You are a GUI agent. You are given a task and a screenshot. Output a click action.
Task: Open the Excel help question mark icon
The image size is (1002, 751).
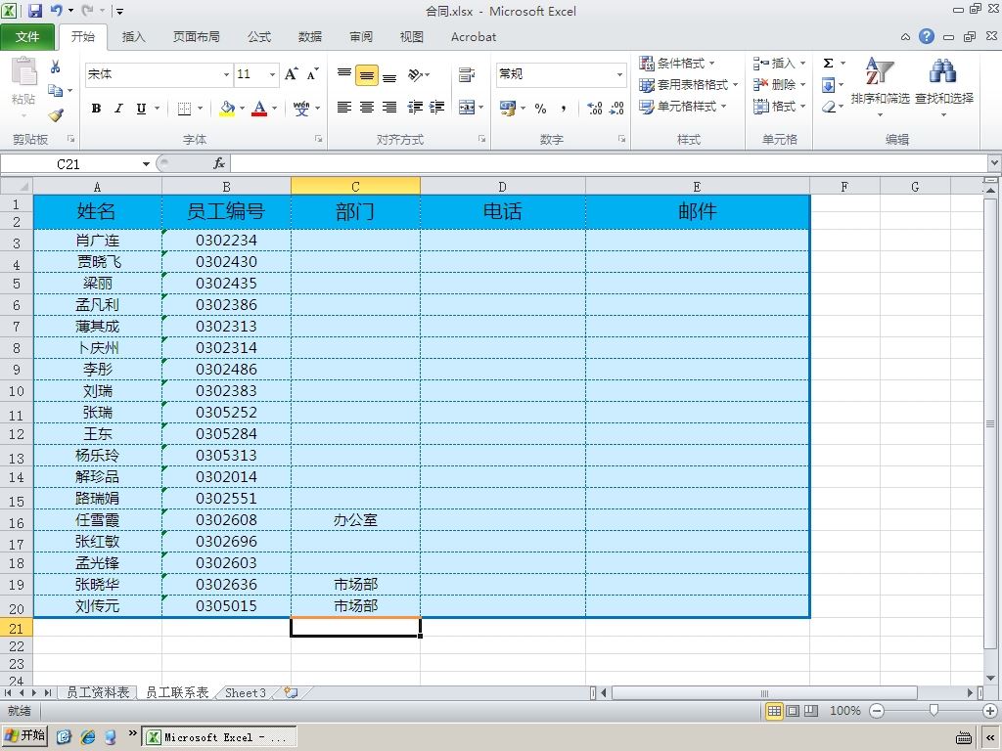(926, 36)
